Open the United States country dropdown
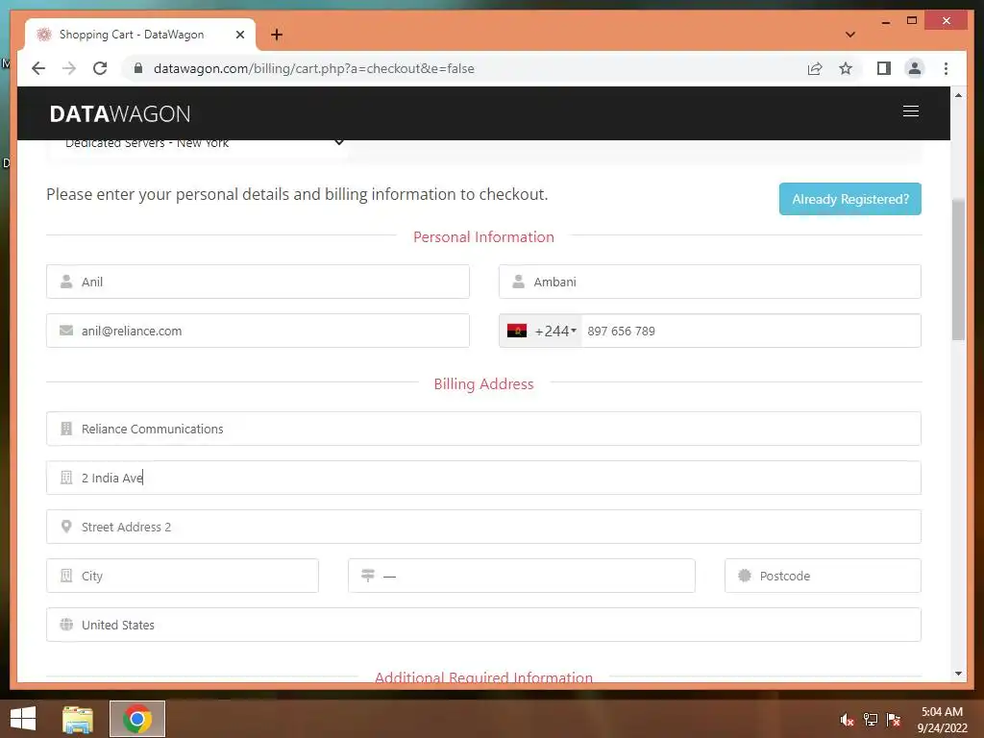The height and width of the screenshot is (738, 984). [484, 625]
